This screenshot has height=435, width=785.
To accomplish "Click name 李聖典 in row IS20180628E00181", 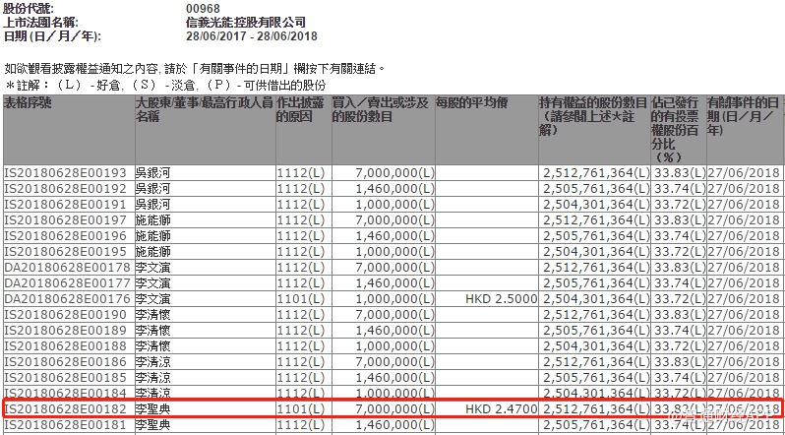I will pos(152,425).
